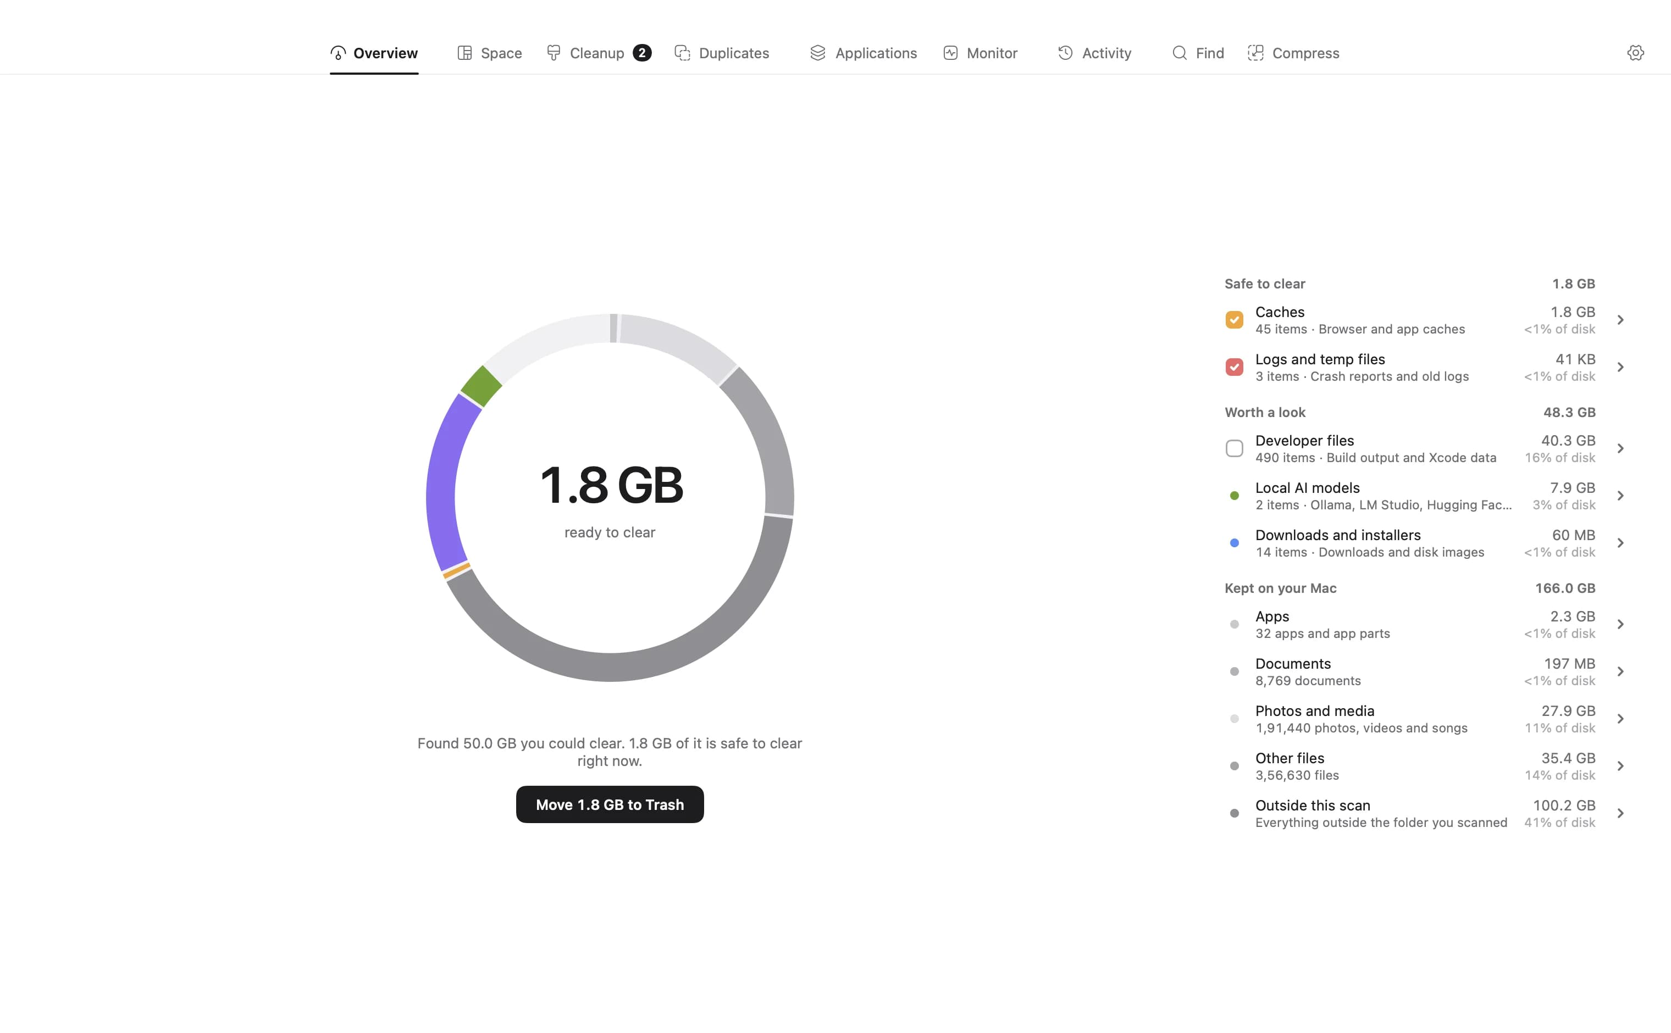Viewport: 1671px width, 1033px height.
Task: Click the Found 50.0 GB summary text
Action: pyautogui.click(x=610, y=752)
